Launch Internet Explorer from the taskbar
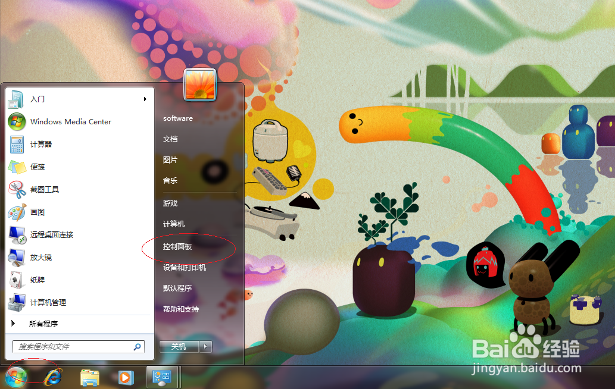The width and height of the screenshot is (615, 389). [53, 377]
